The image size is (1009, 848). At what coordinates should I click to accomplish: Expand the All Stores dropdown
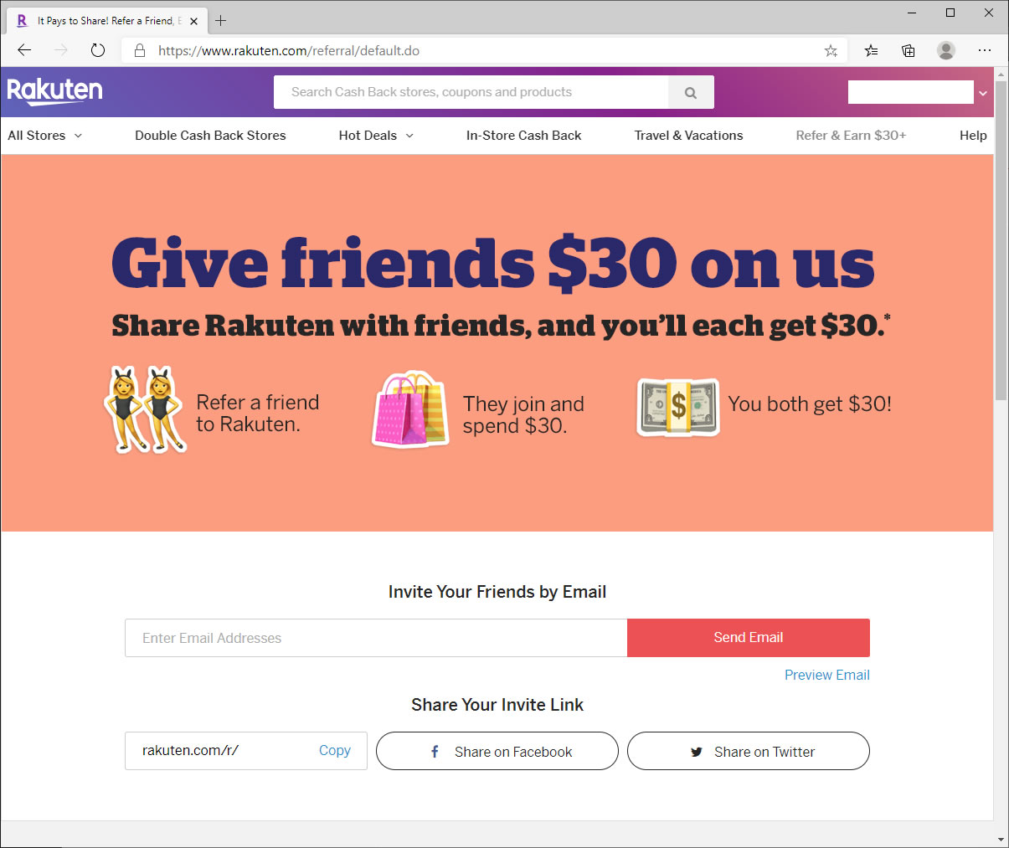(45, 136)
